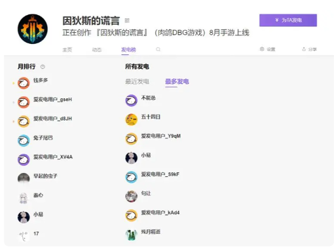Click username 五十四日
Viewport: 334px width, 247px height.
click(x=151, y=117)
